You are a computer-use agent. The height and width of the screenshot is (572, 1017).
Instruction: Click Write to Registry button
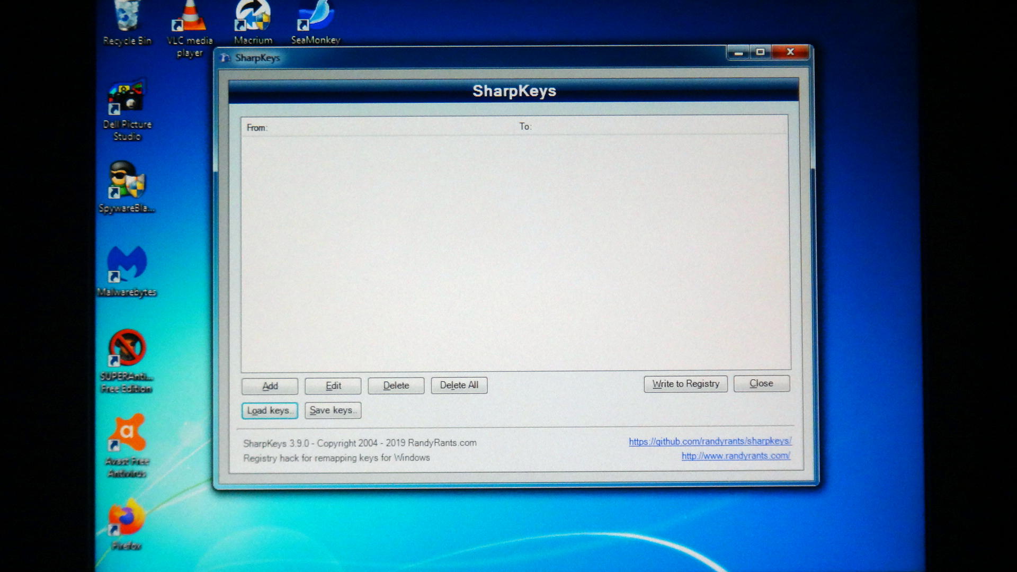(x=686, y=384)
